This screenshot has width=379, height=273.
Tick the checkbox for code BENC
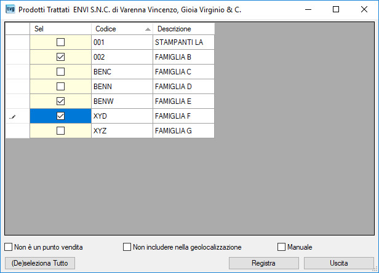point(60,72)
